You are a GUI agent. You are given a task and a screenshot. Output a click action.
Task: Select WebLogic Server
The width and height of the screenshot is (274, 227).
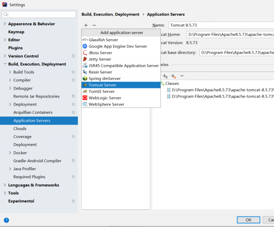(121, 98)
